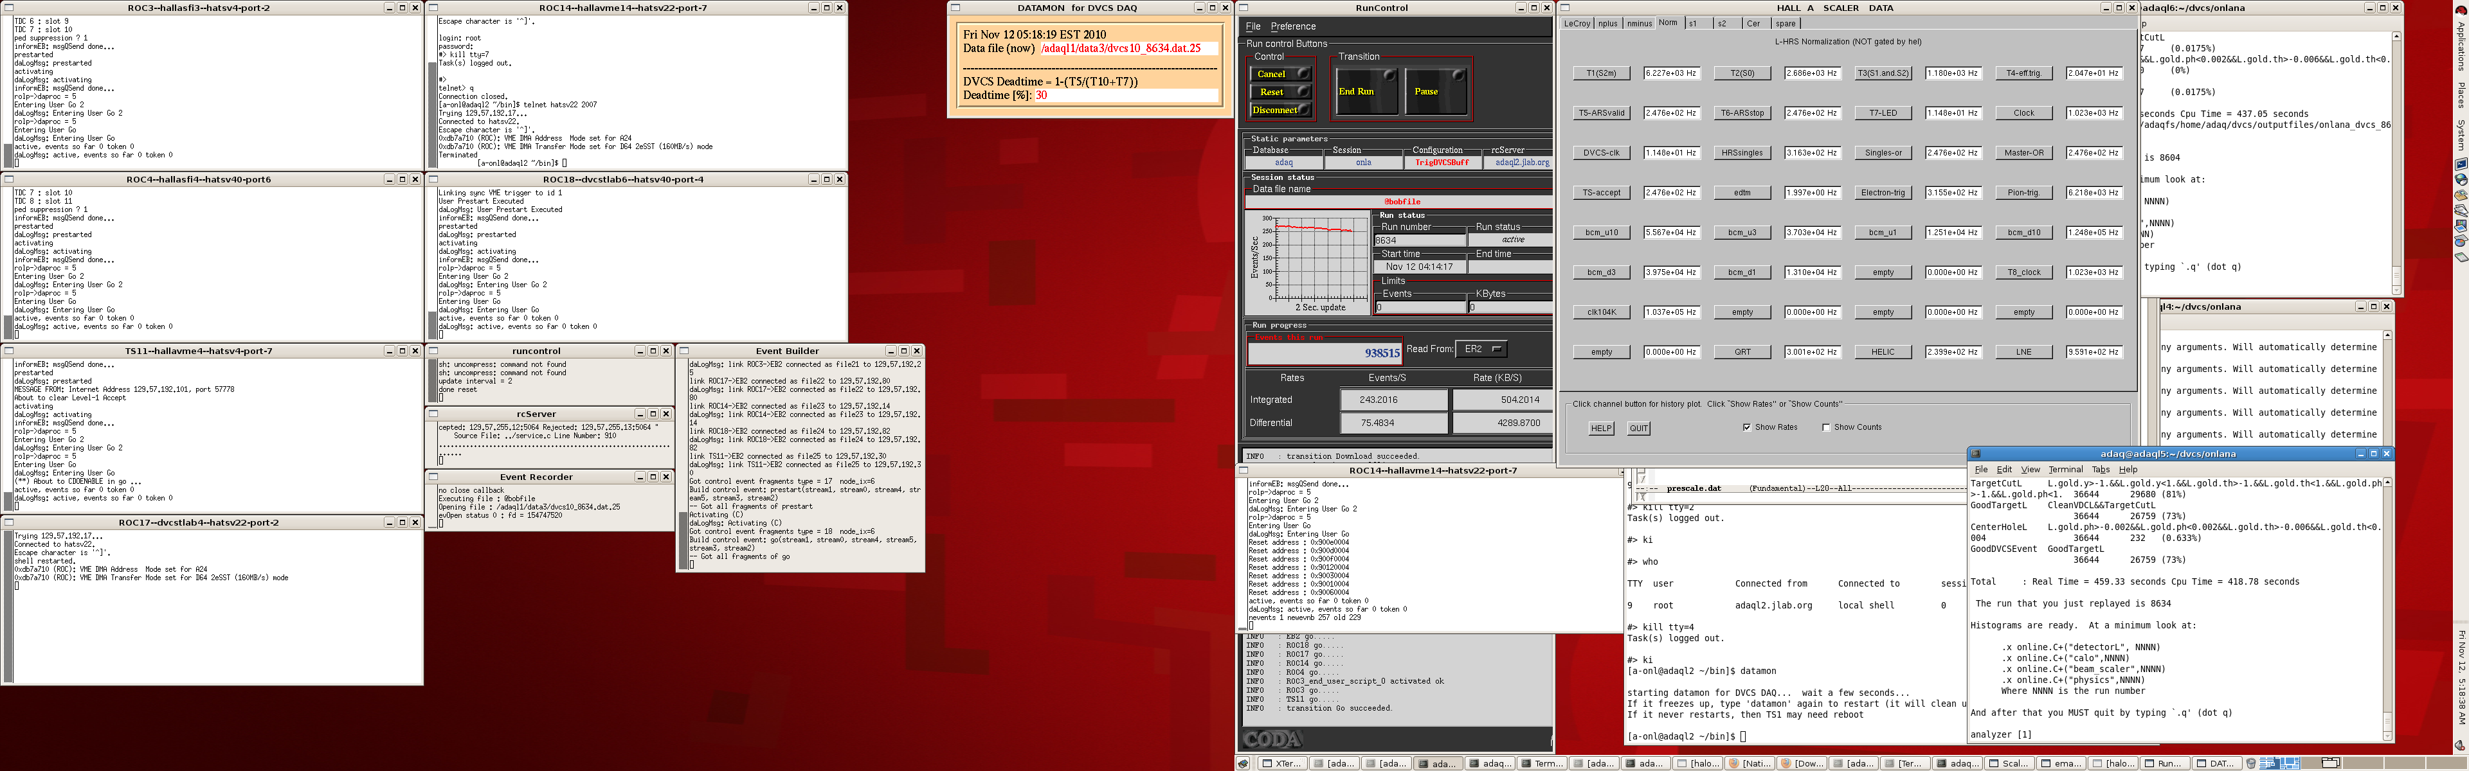2469x771 pixels.
Task: Enable the Show Counts checkbox
Action: (x=1826, y=427)
